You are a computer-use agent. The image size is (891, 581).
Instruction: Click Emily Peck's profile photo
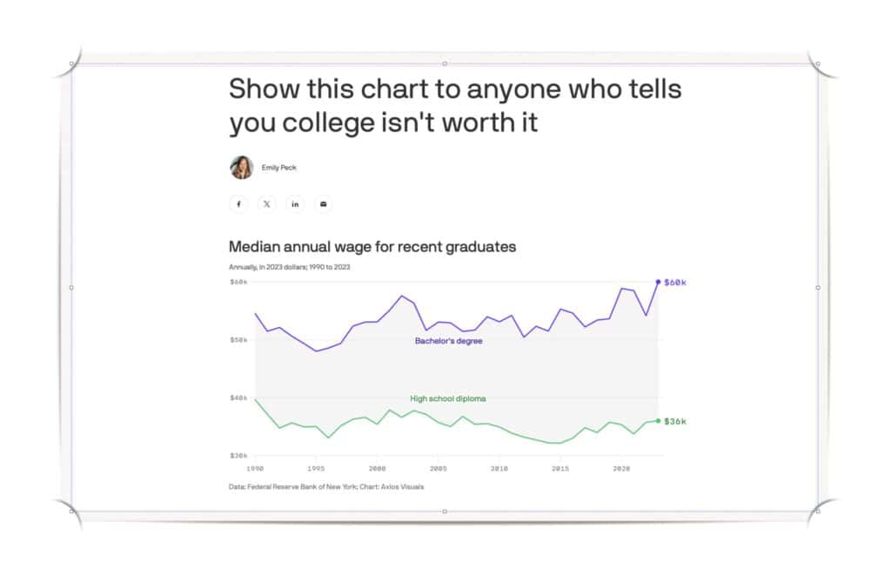point(241,167)
